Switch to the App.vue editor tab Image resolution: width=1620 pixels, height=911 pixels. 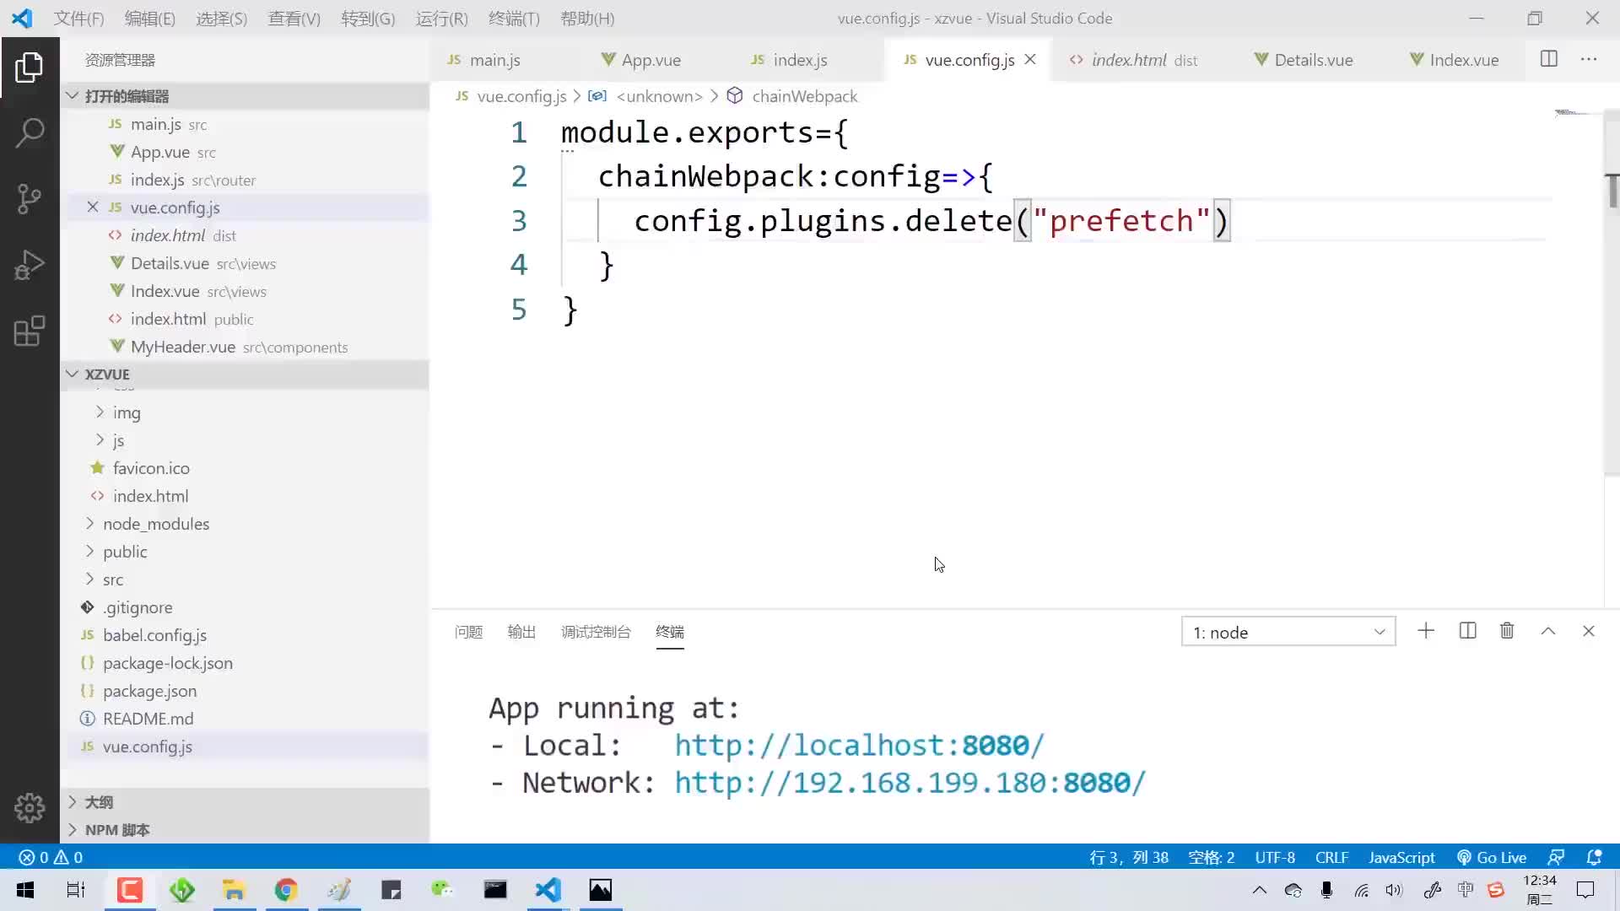click(x=651, y=60)
